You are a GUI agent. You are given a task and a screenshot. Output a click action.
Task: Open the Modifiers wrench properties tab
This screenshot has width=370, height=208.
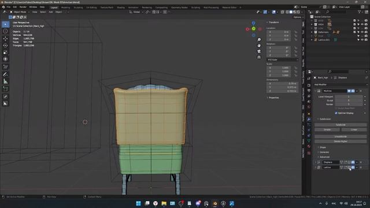tap(309, 120)
